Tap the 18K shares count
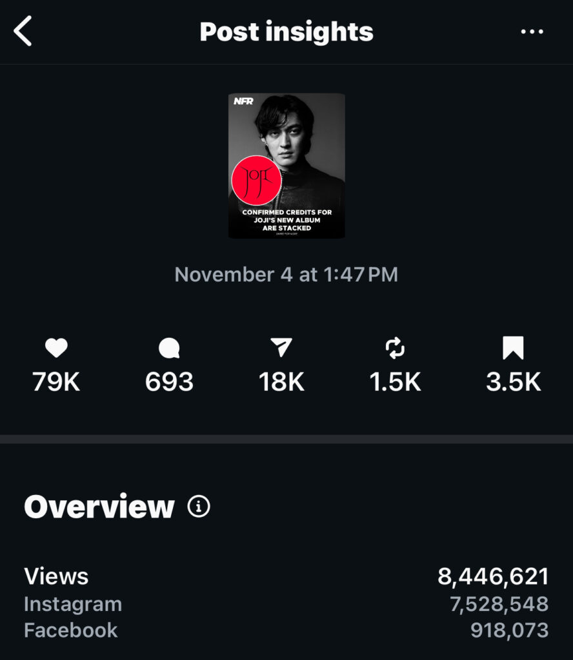Image resolution: width=573 pixels, height=660 pixels. (x=281, y=382)
